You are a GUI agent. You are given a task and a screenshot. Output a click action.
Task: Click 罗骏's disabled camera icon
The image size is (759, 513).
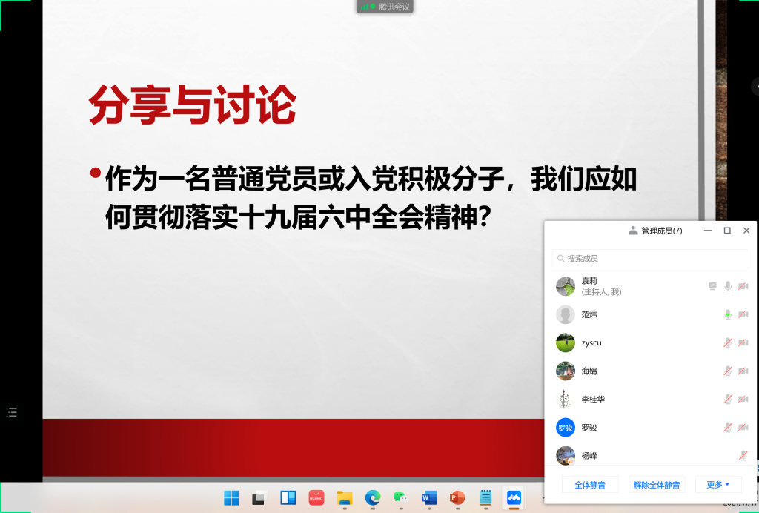[x=743, y=427]
